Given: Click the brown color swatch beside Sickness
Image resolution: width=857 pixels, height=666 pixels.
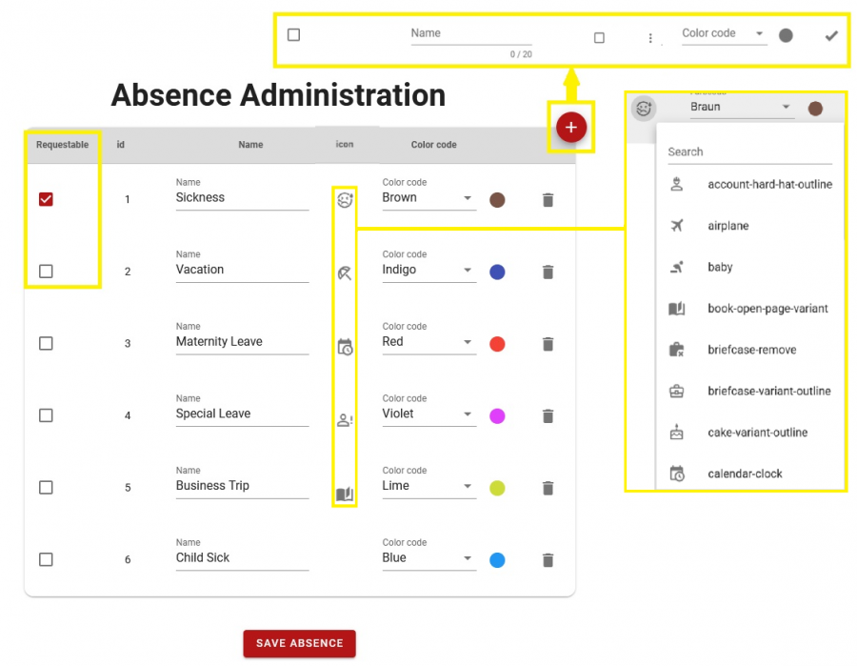Looking at the screenshot, I should click(x=497, y=200).
